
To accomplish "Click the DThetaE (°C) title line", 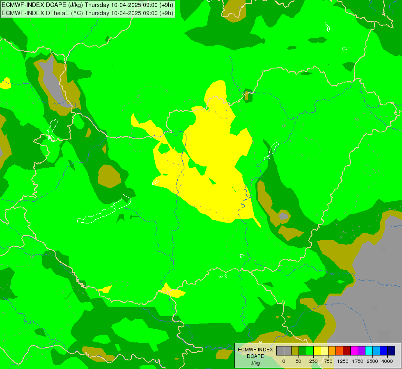I will pyautogui.click(x=87, y=13).
